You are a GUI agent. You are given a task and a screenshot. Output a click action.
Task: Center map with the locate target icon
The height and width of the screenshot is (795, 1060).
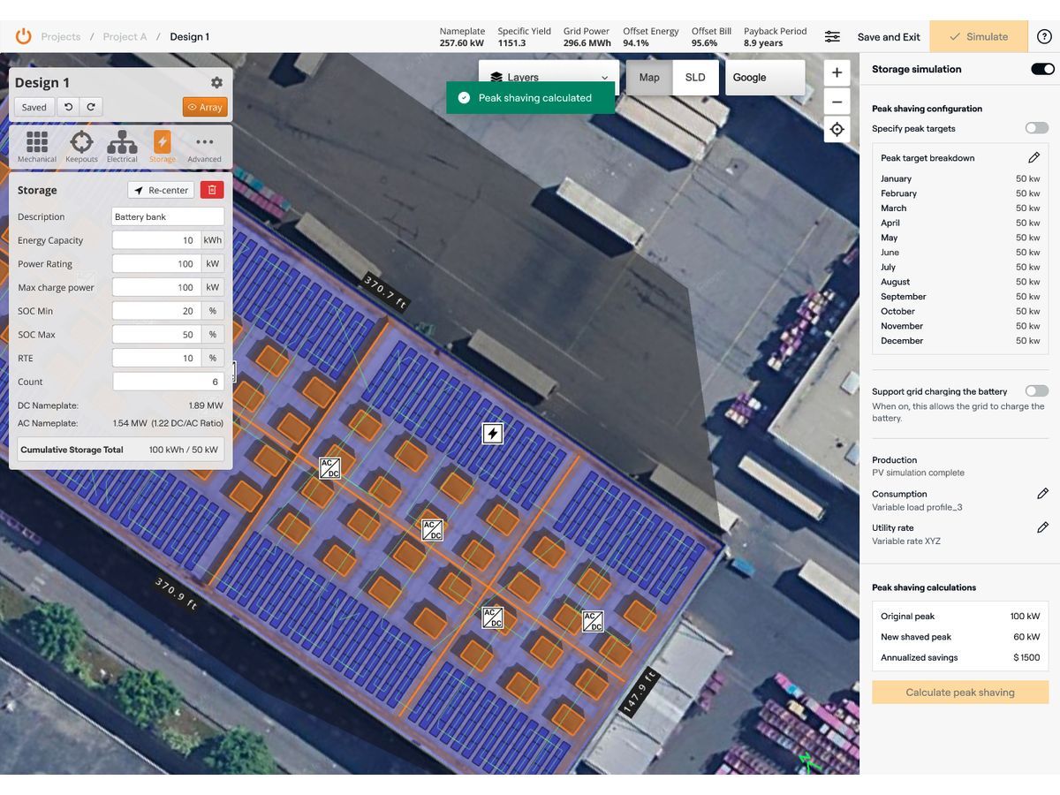point(837,129)
